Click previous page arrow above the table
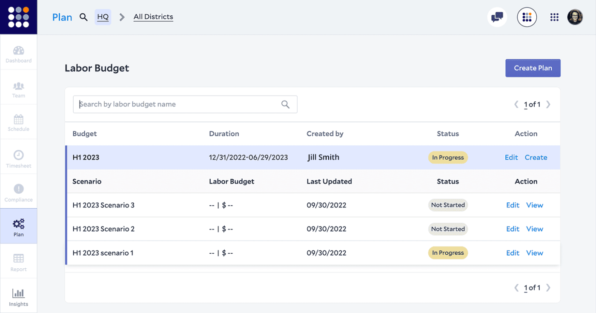Screen dimensions: 596x313 tap(516, 104)
